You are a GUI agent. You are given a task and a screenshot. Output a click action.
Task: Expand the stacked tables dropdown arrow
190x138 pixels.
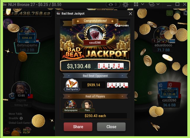(158, 4)
